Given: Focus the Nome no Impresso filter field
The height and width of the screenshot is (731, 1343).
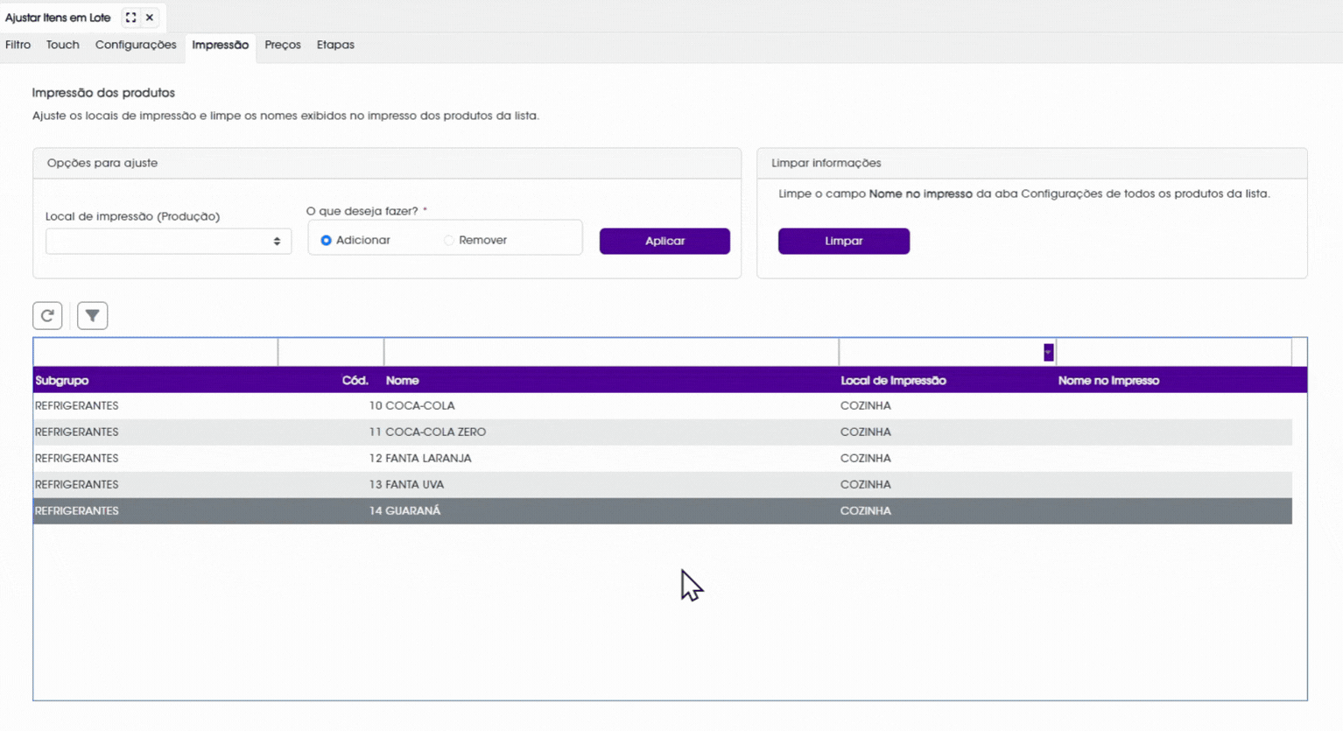Looking at the screenshot, I should [x=1174, y=352].
